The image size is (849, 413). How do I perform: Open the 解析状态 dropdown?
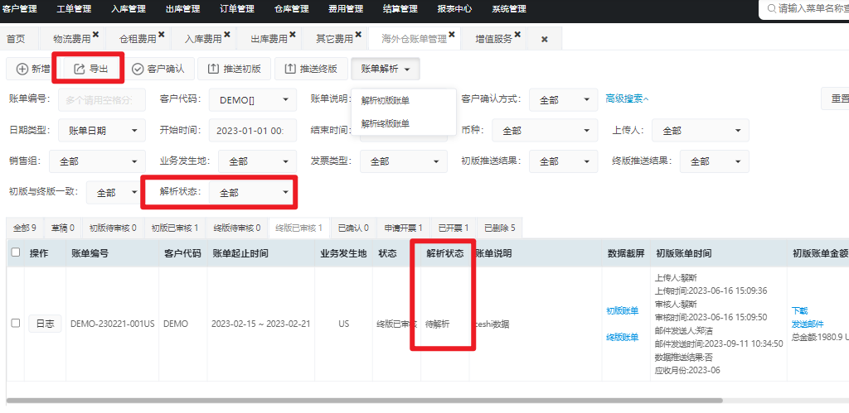tap(252, 192)
